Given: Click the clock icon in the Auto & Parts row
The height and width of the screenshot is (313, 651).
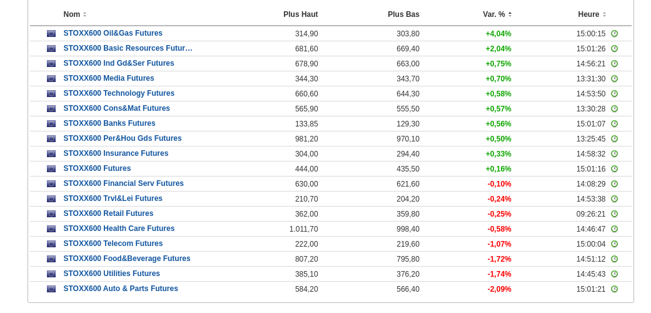Looking at the screenshot, I should [614, 289].
